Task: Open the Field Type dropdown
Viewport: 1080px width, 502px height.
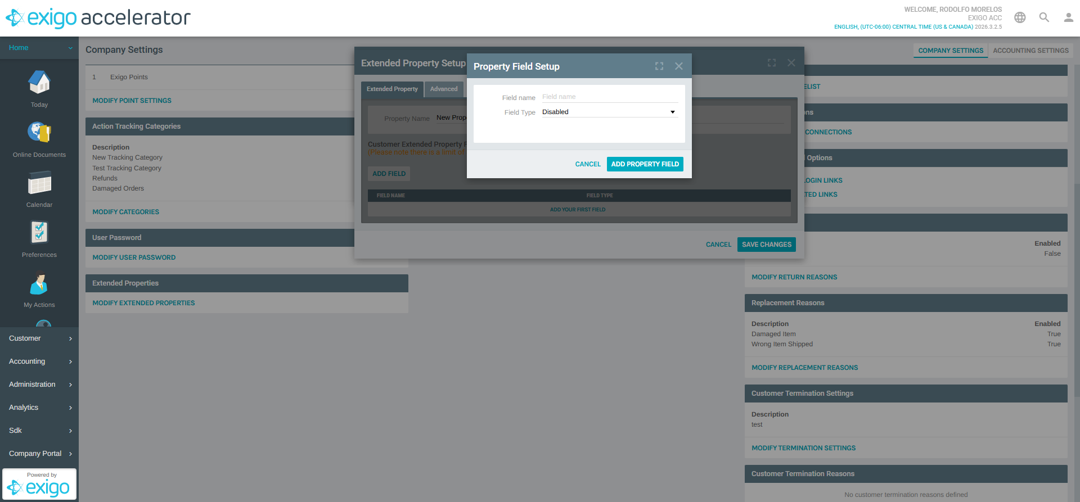Action: tap(610, 112)
